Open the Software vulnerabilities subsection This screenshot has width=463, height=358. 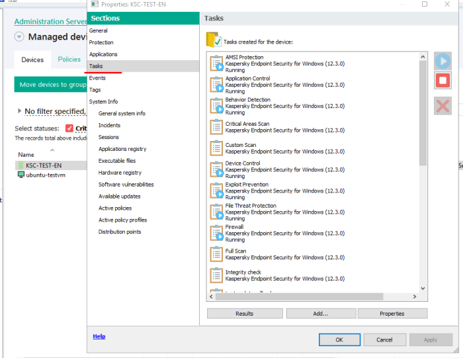click(126, 185)
